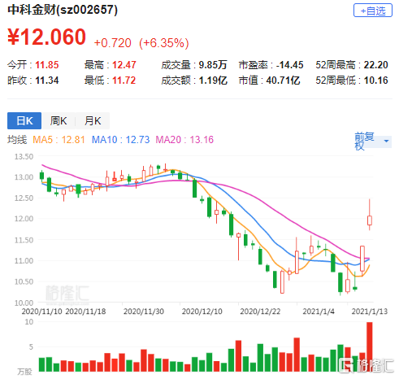Click the 13.00 price axis label
399x379 pixels.
pos(24,177)
